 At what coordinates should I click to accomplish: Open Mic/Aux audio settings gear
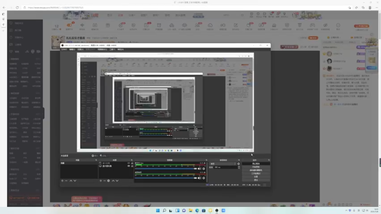pyautogui.click(x=204, y=169)
